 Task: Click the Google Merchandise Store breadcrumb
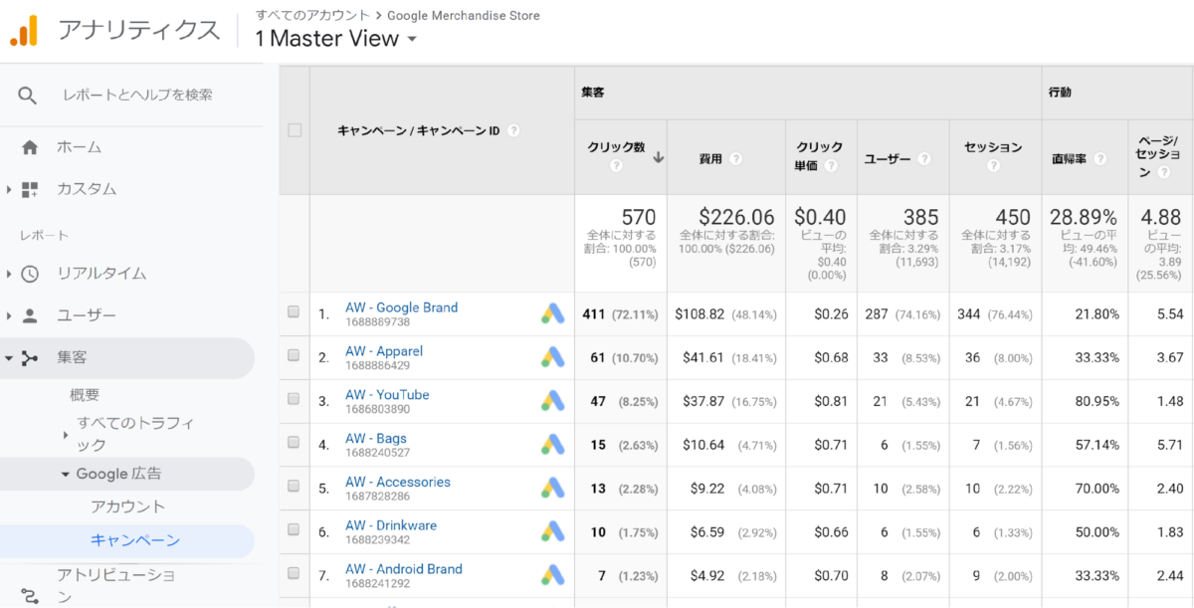point(464,15)
